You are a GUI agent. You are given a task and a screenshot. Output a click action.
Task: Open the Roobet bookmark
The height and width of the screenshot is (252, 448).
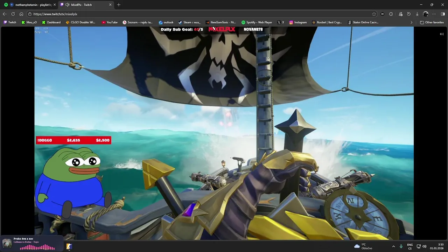tap(327, 22)
